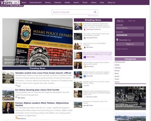151x121 pixels.
Task: Open the Money category link
Action: (x=117, y=71)
